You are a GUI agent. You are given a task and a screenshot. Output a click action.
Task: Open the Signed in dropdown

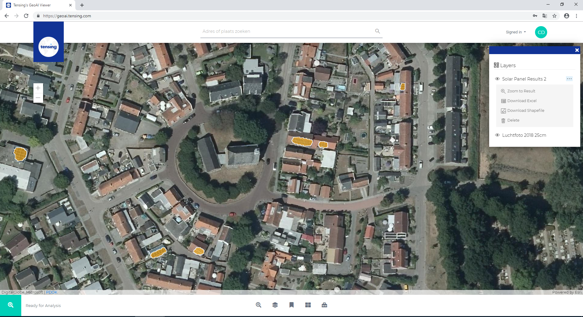[516, 32]
